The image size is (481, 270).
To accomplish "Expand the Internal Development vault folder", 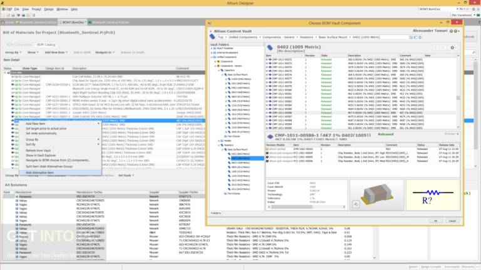I will (x=212, y=52).
